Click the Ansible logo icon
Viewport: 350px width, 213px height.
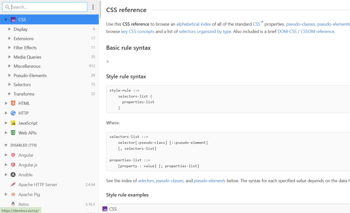[13, 175]
